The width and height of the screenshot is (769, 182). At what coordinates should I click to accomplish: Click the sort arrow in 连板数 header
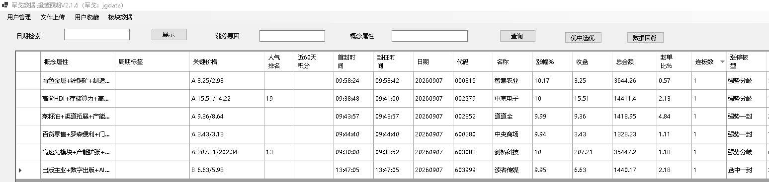pyautogui.click(x=722, y=62)
